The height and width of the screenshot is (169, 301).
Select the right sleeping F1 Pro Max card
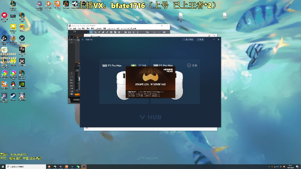175,81
